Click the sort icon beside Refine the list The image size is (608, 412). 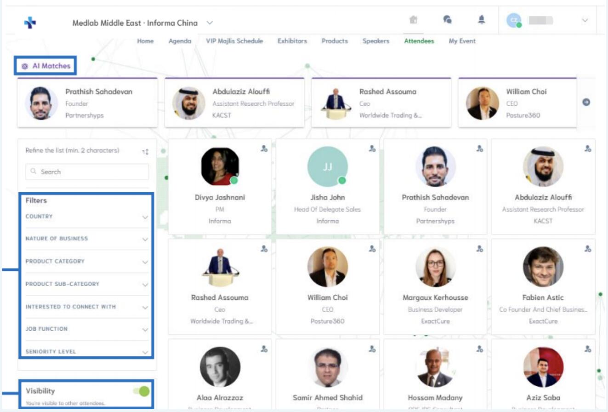pos(145,151)
